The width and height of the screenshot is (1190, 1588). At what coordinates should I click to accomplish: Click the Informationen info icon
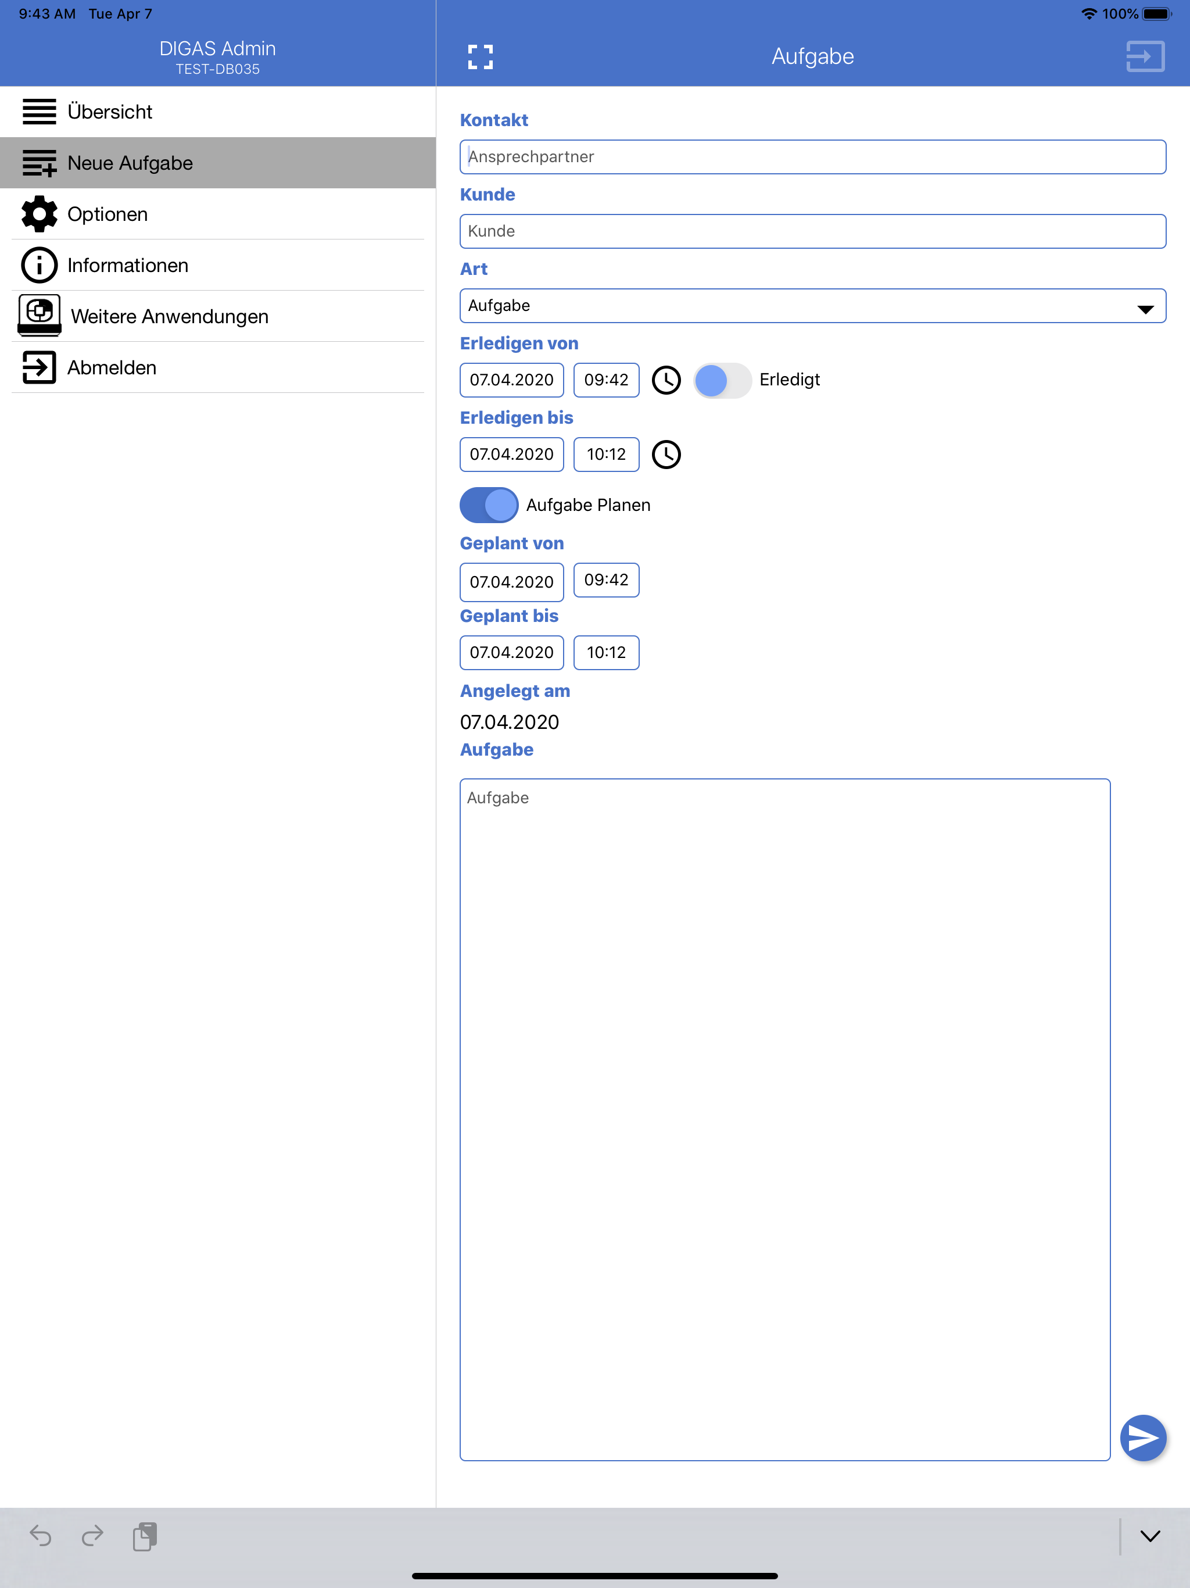pos(39,265)
